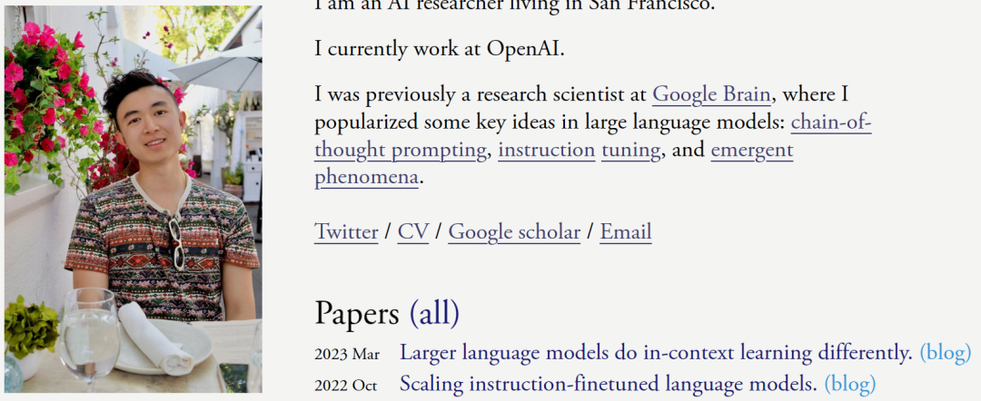
Task: Open the Google Brain link
Action: (711, 94)
